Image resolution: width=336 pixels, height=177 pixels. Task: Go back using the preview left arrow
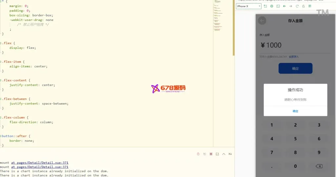[284, 6]
